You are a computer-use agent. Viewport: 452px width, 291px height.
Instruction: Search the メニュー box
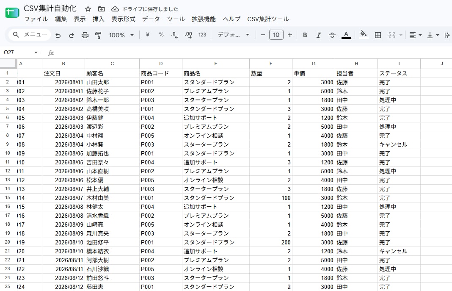pos(30,35)
